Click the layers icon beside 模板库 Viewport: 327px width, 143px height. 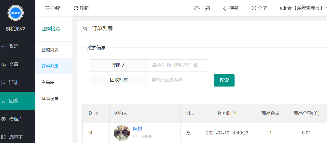(x=3, y=119)
